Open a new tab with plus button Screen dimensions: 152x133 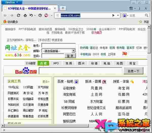point(63,8)
